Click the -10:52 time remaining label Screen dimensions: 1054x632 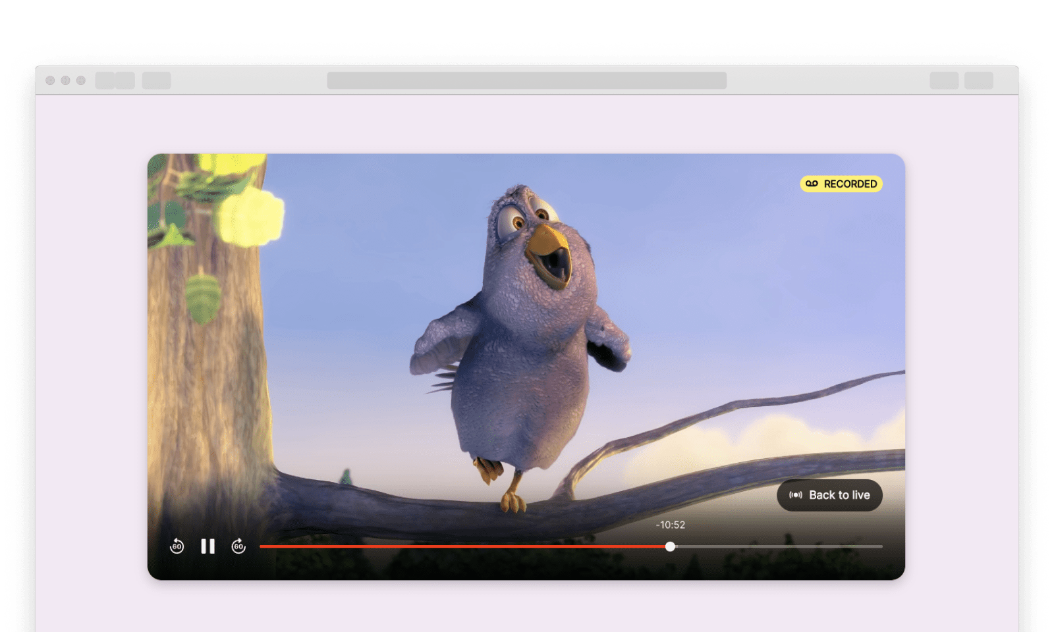[670, 525]
